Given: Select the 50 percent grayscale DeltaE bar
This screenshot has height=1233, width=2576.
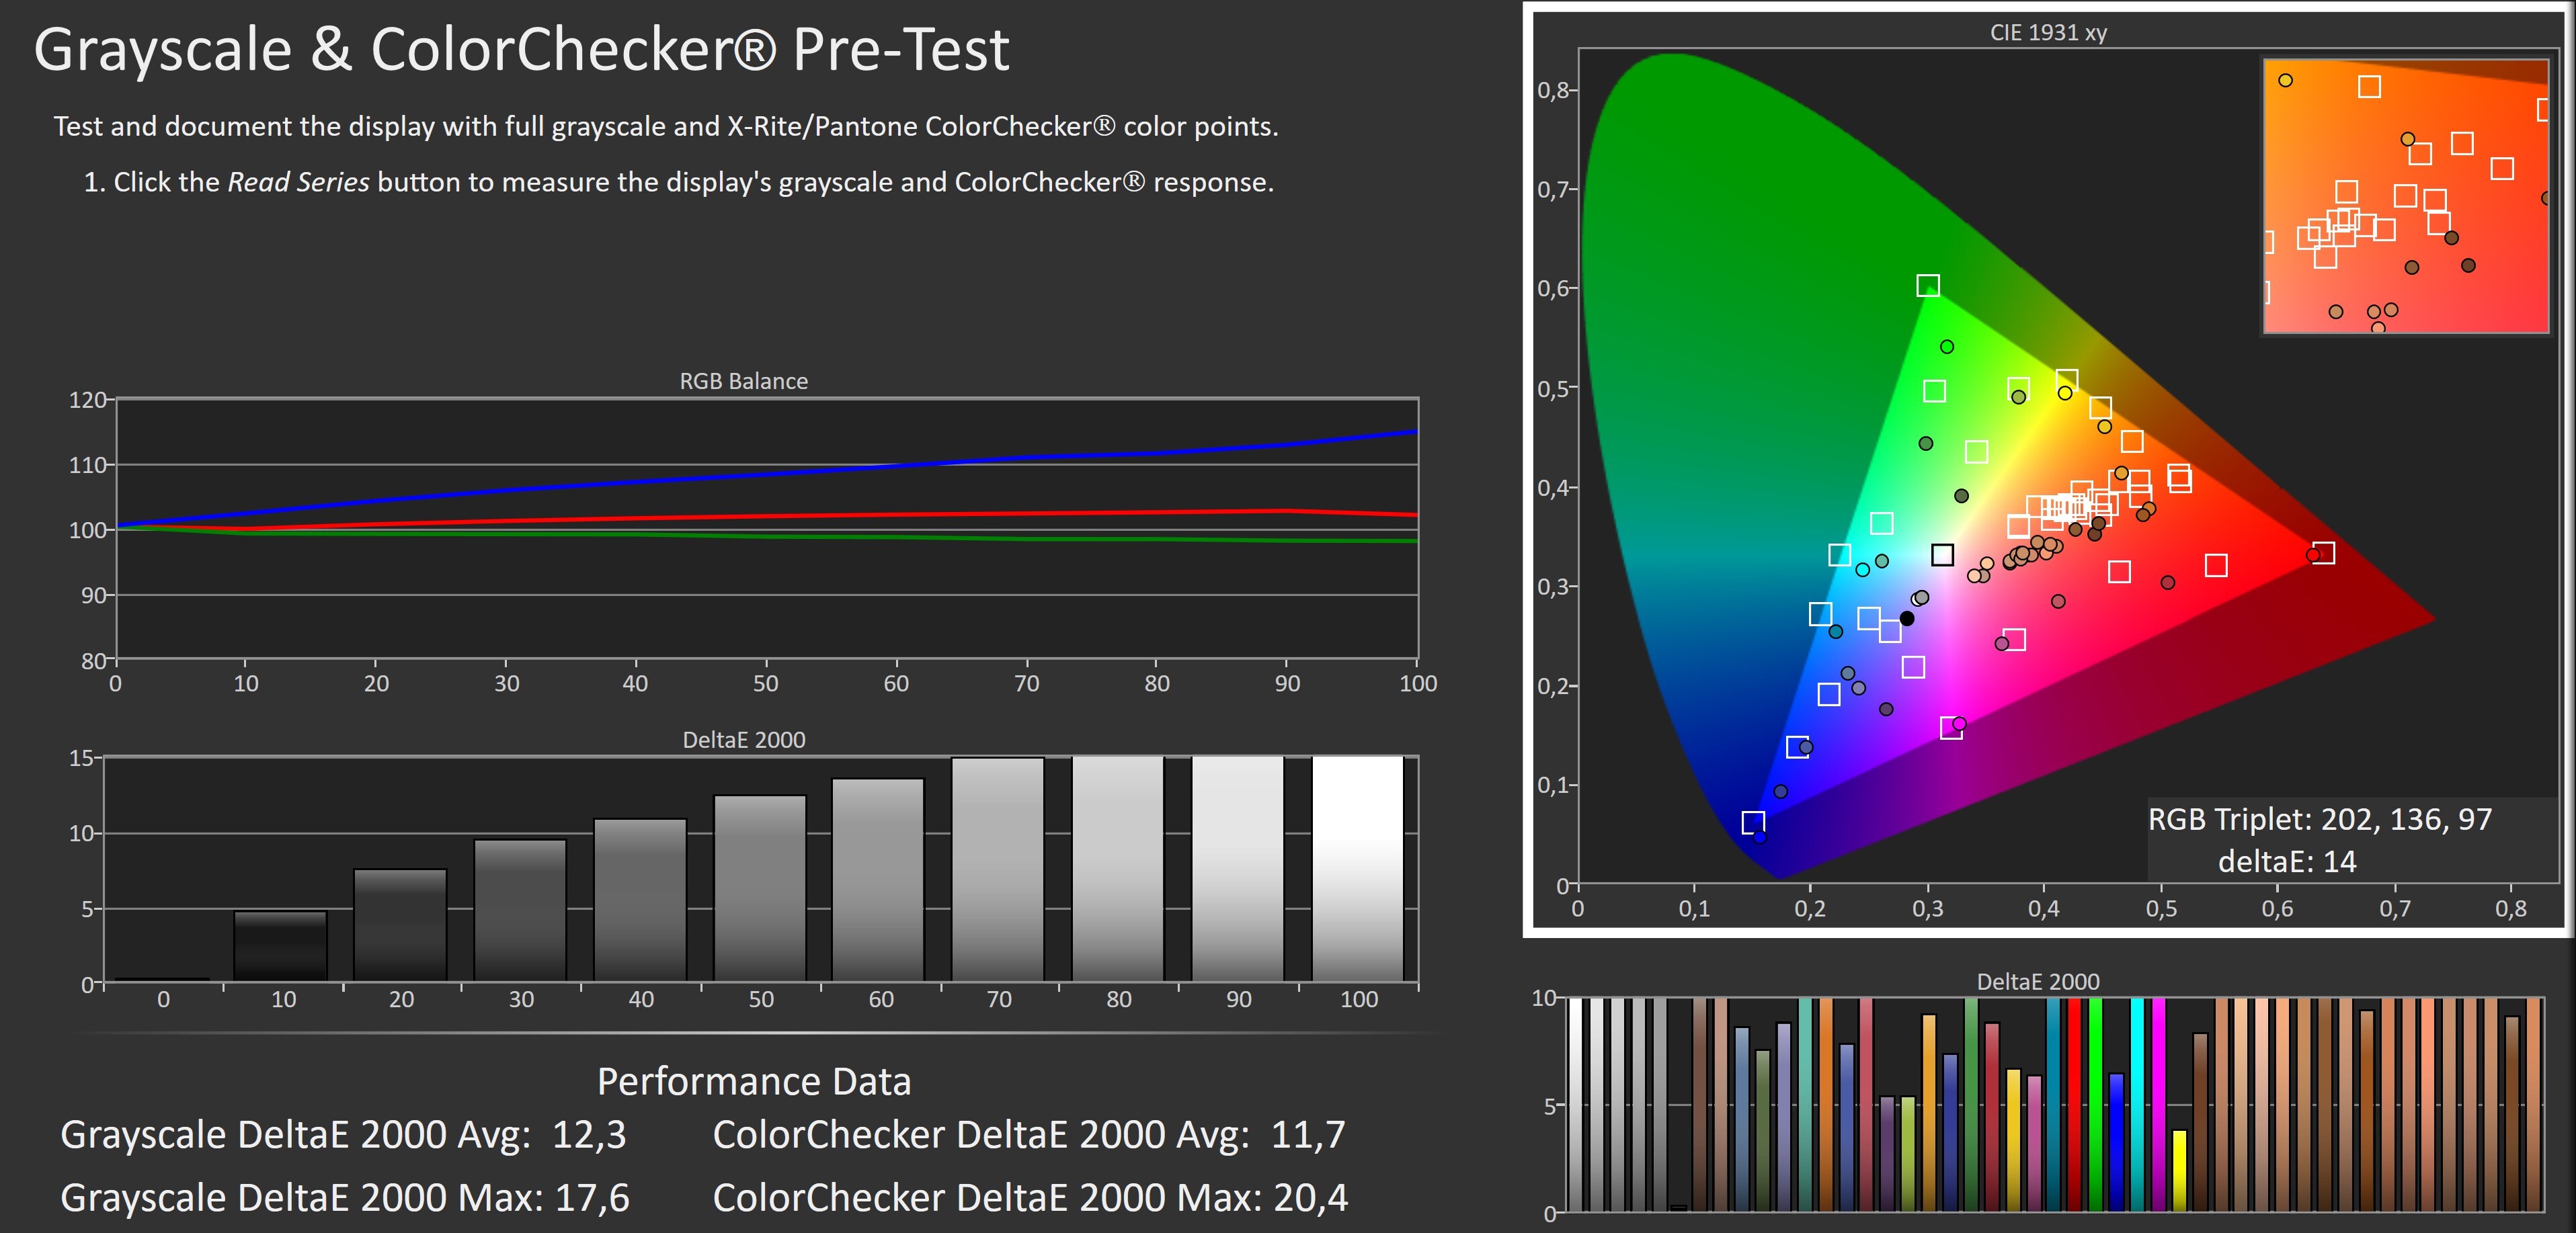Looking at the screenshot, I should (x=759, y=887).
